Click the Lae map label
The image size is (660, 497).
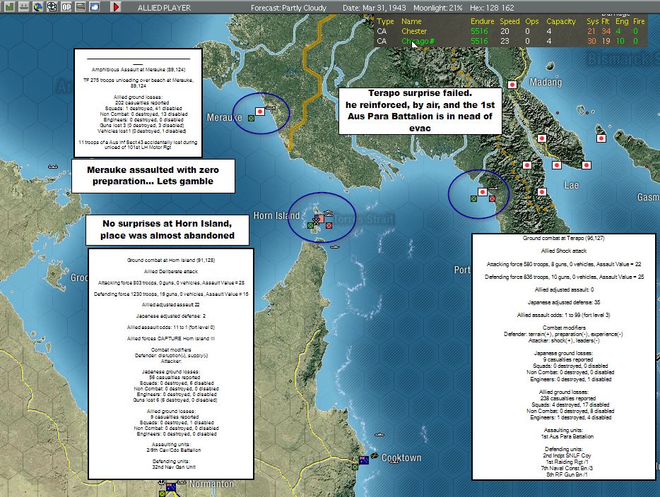tap(571, 185)
